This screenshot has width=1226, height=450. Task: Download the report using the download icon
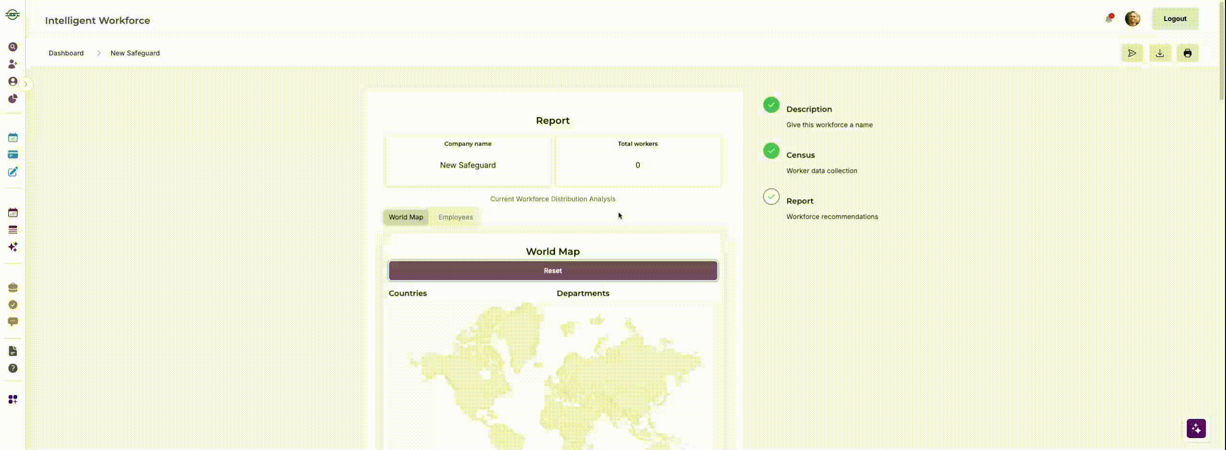pyautogui.click(x=1159, y=53)
